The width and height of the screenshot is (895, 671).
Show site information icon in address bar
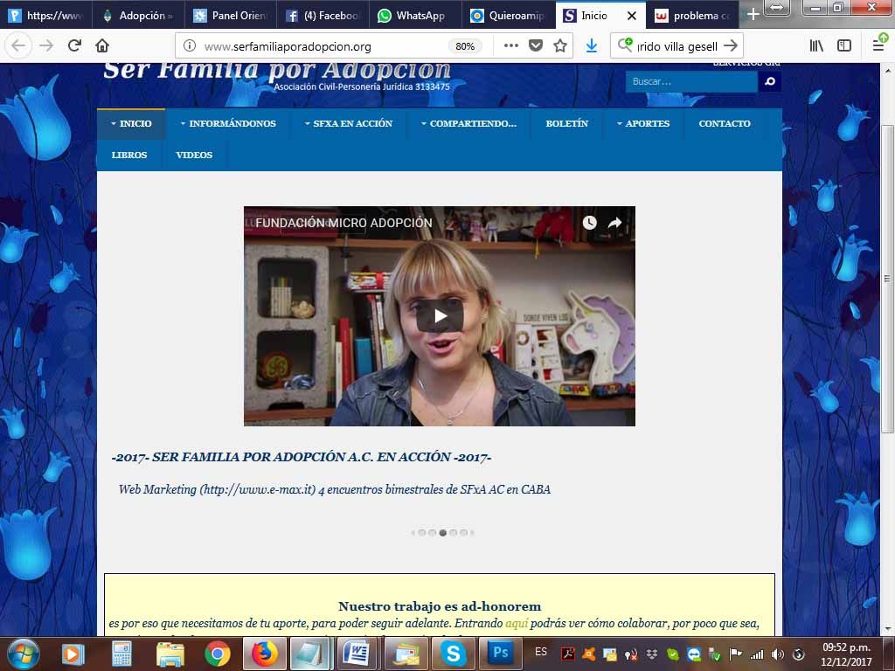coord(190,45)
